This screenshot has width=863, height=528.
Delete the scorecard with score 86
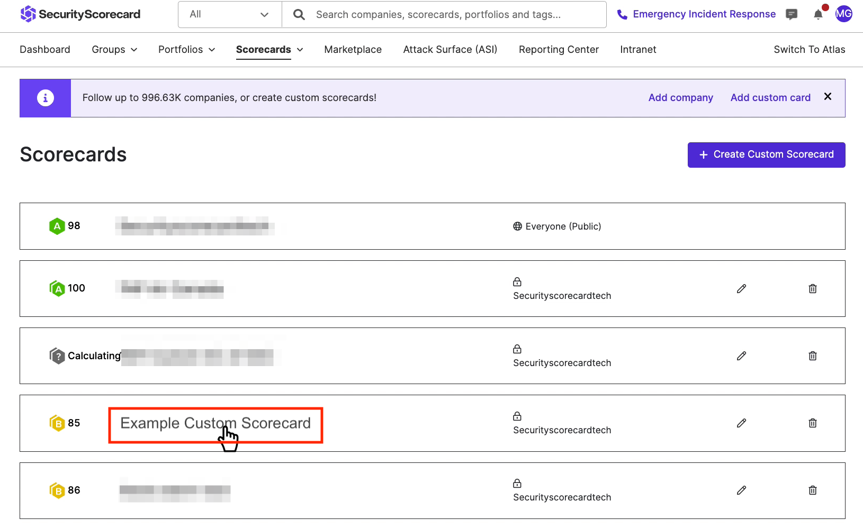click(813, 490)
